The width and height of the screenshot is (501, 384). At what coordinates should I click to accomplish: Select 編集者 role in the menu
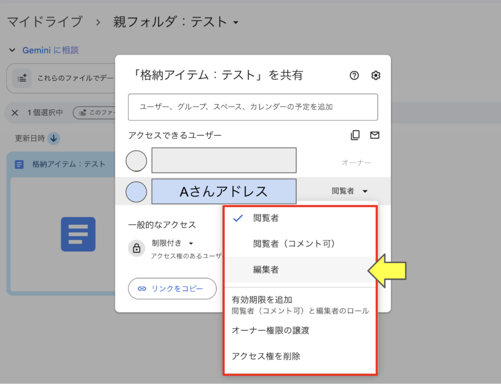(x=266, y=270)
